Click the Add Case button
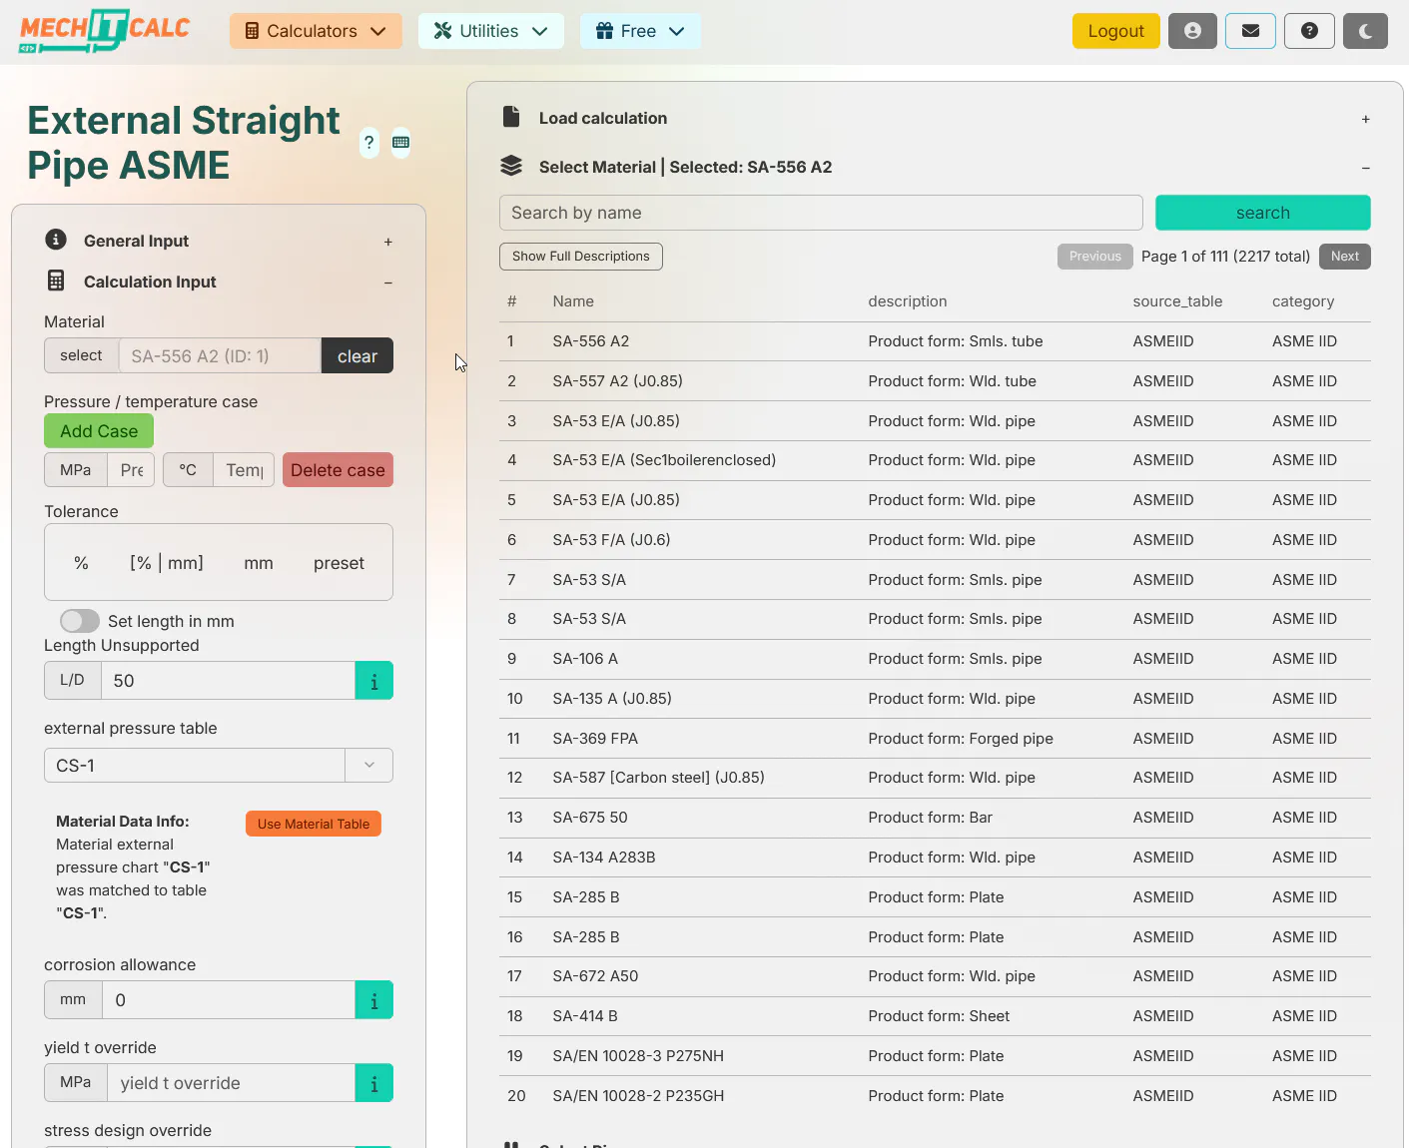Screen dimensions: 1409x1148 (99, 431)
